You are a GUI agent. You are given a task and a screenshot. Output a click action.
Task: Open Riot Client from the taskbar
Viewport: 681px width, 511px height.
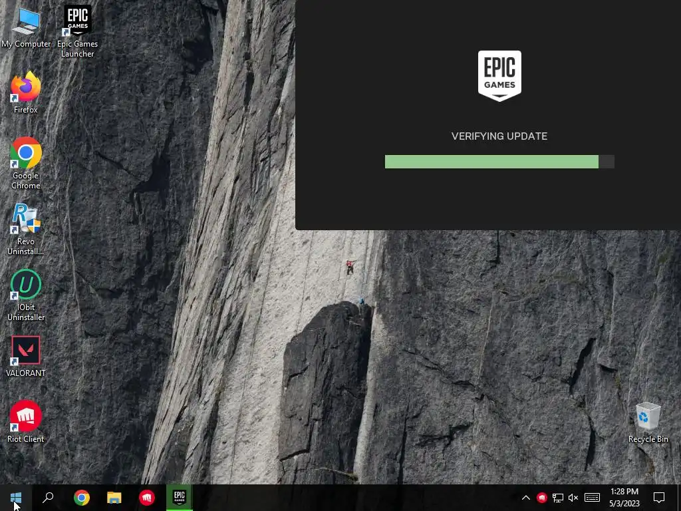click(x=147, y=498)
